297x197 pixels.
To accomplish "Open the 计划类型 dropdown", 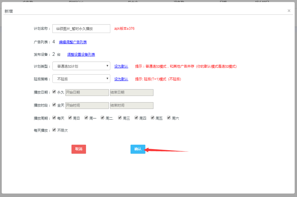I will [81, 66].
